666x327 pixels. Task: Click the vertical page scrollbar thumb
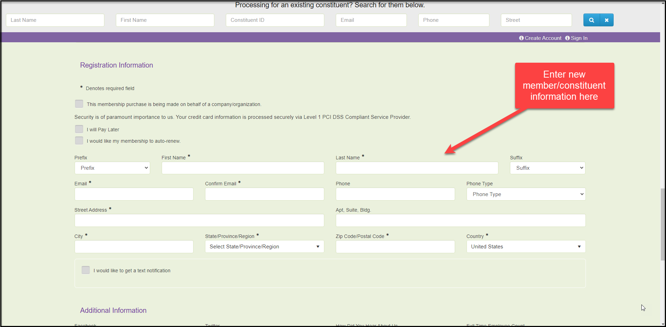[663, 224]
